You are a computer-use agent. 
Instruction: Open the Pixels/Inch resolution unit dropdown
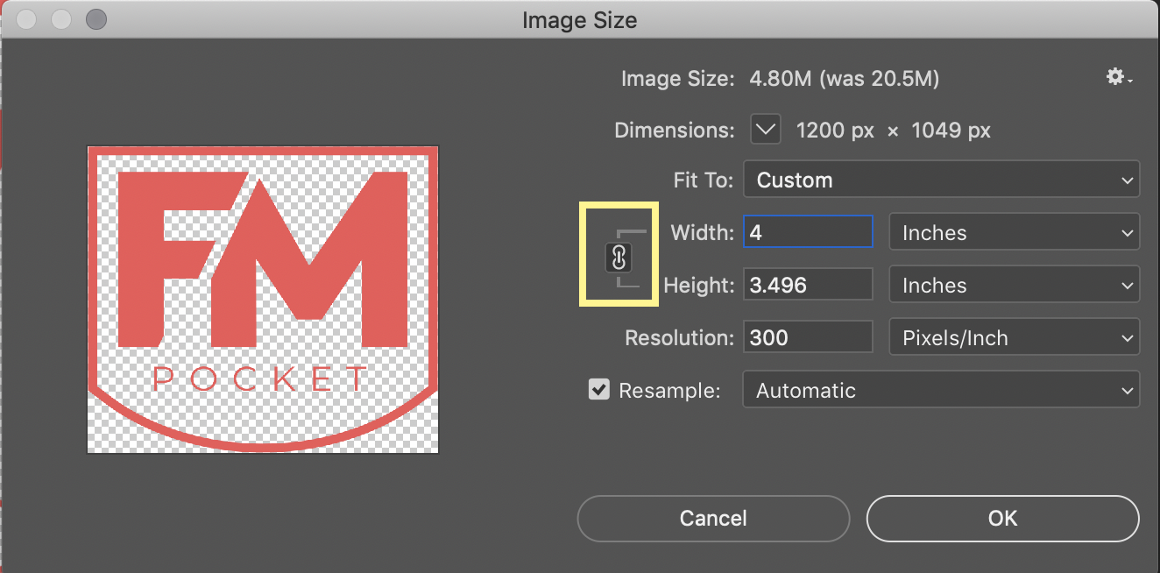pyautogui.click(x=1014, y=337)
